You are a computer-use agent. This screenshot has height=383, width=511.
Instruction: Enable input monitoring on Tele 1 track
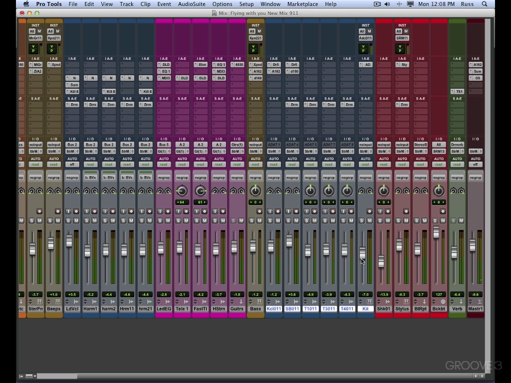tap(178, 211)
